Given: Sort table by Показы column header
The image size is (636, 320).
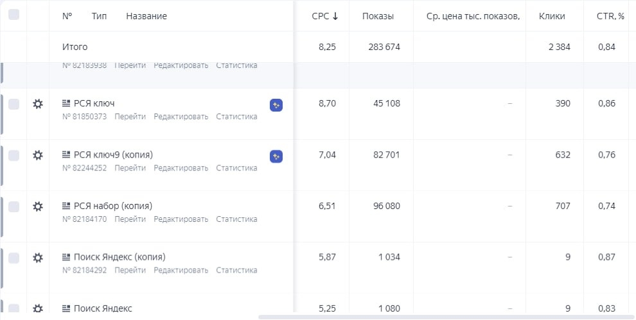Looking at the screenshot, I should click(x=378, y=16).
